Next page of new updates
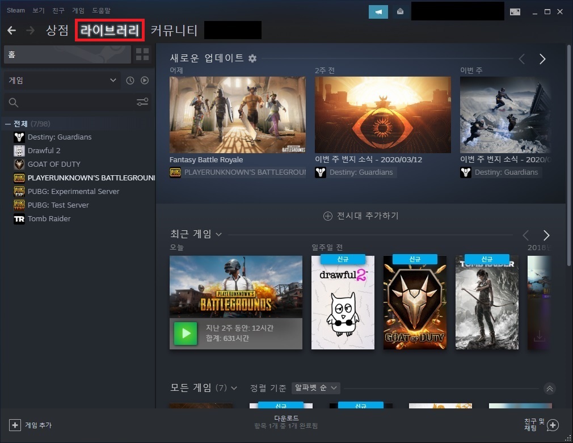Viewport: 573px width, 443px height. click(x=543, y=59)
